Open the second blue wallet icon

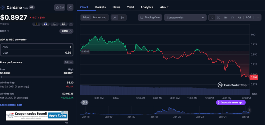[45, 24]
